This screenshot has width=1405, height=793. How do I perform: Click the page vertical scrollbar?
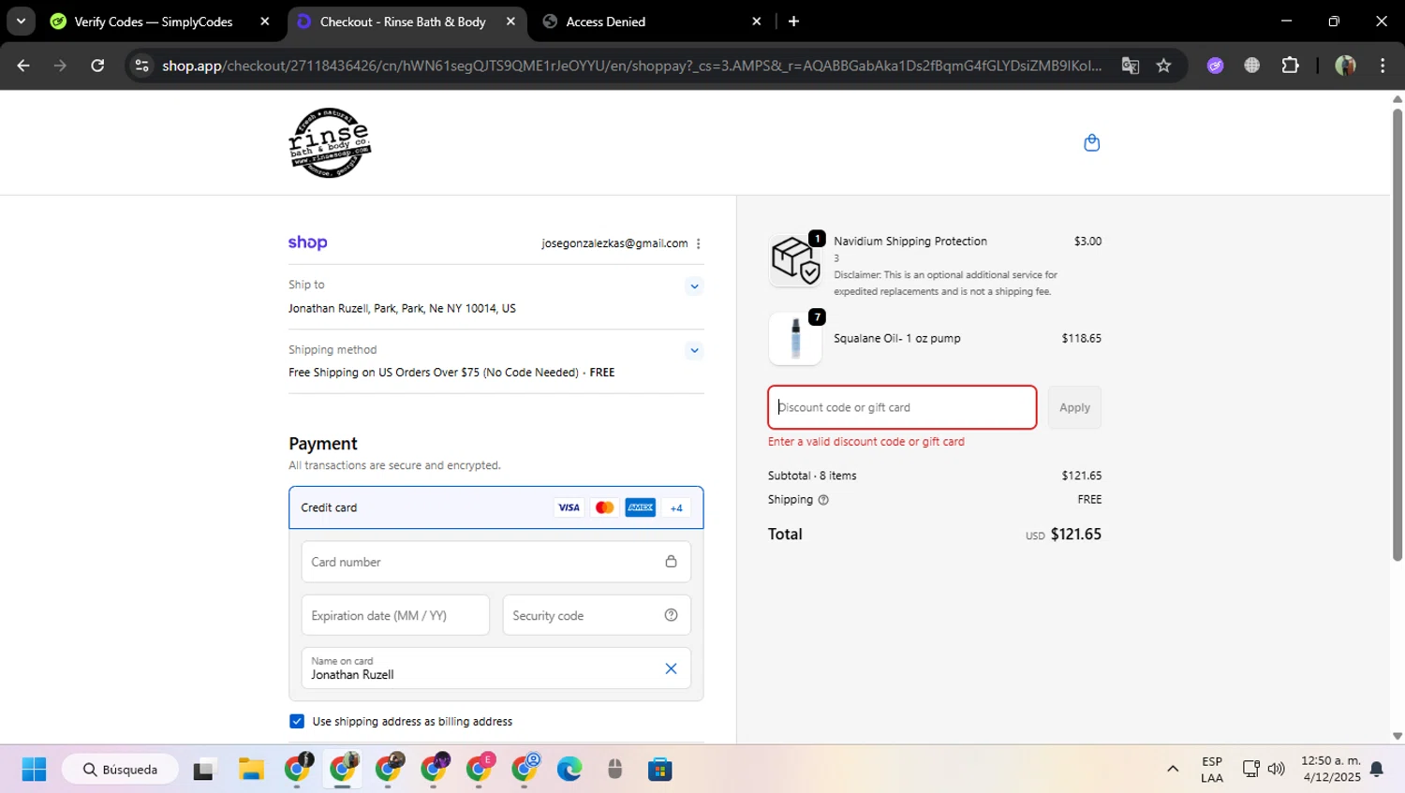coord(1398,335)
